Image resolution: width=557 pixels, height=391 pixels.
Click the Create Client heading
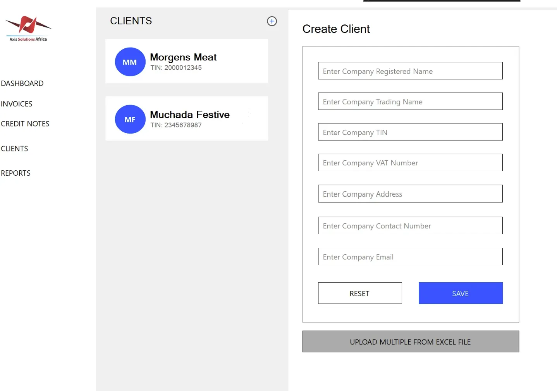point(336,29)
